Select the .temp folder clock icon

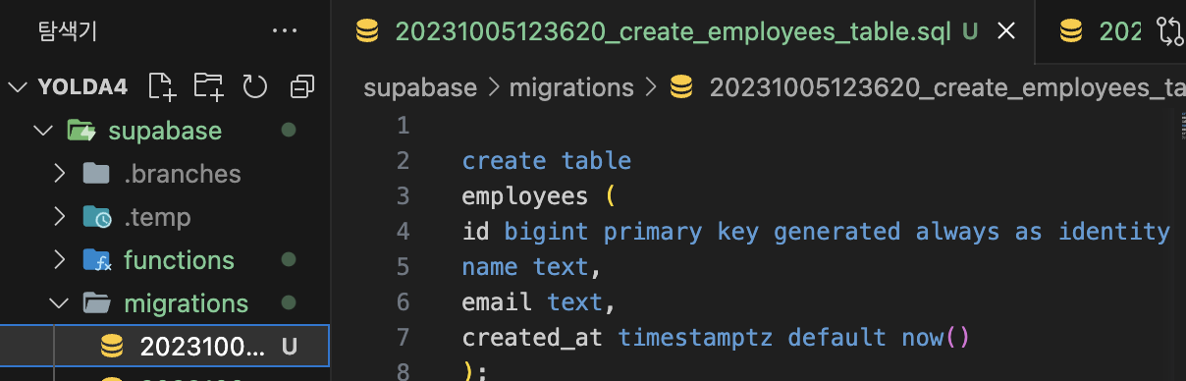(x=96, y=217)
